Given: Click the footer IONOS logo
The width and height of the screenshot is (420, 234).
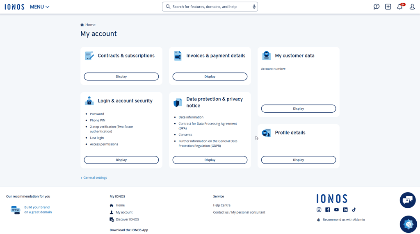Looking at the screenshot, I should 331,199.
